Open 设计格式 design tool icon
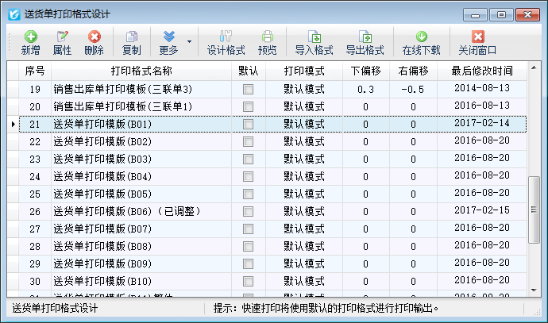 point(226,37)
